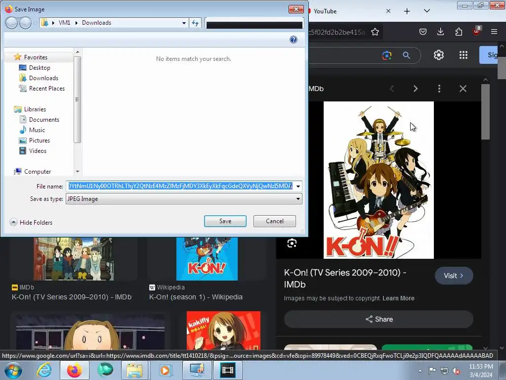The width and height of the screenshot is (506, 380).
Task: Open Google quick settings gear
Action: [439, 55]
